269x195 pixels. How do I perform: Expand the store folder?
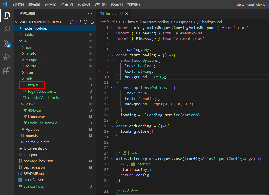click(x=23, y=72)
